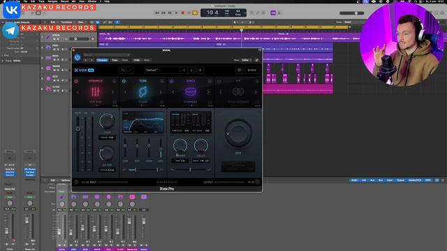Select previous SFX module preset
The width and height of the screenshot is (447, 251).
tap(221, 92)
